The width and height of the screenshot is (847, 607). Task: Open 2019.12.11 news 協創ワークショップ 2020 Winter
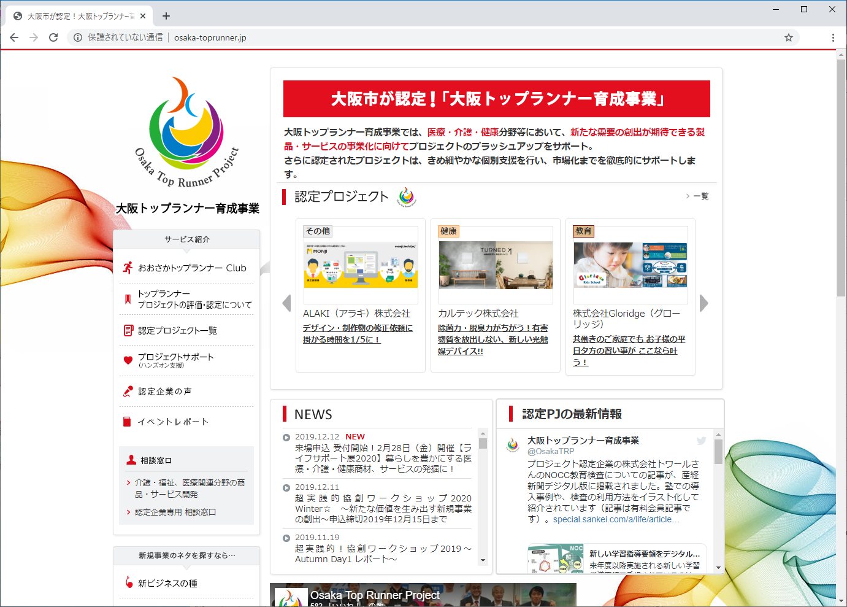click(383, 508)
